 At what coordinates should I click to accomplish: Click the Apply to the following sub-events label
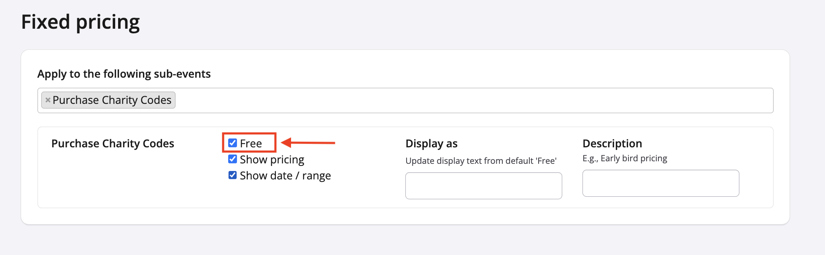coord(124,74)
